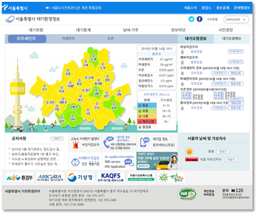
Task: Click the Seoul air environment cloud logo
Action: (10, 19)
